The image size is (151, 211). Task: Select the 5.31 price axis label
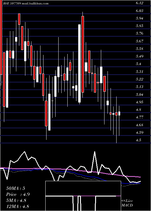[140, 72]
